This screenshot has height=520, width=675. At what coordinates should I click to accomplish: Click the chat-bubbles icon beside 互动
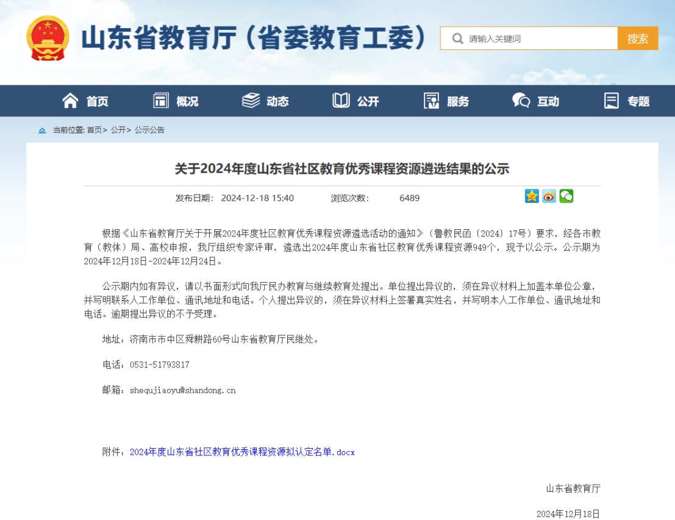coord(521,101)
